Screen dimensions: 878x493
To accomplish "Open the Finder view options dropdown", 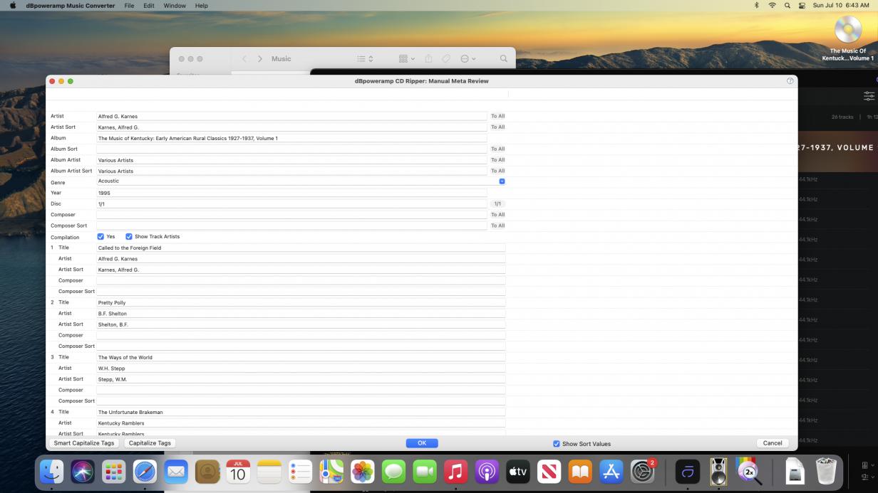I will (407, 59).
